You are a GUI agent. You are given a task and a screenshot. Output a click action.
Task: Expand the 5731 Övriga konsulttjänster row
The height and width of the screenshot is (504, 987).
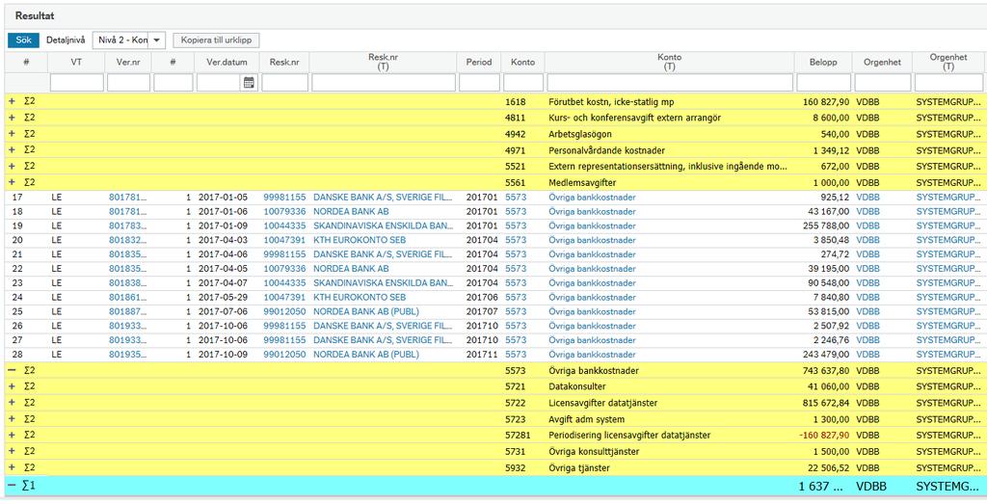coord(12,451)
